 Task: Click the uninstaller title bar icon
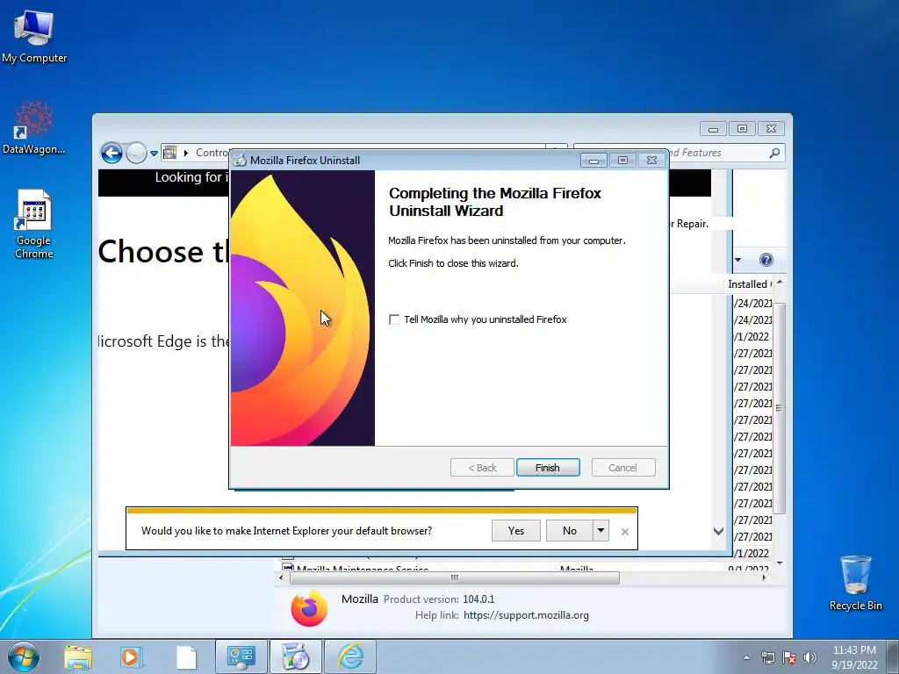(241, 161)
